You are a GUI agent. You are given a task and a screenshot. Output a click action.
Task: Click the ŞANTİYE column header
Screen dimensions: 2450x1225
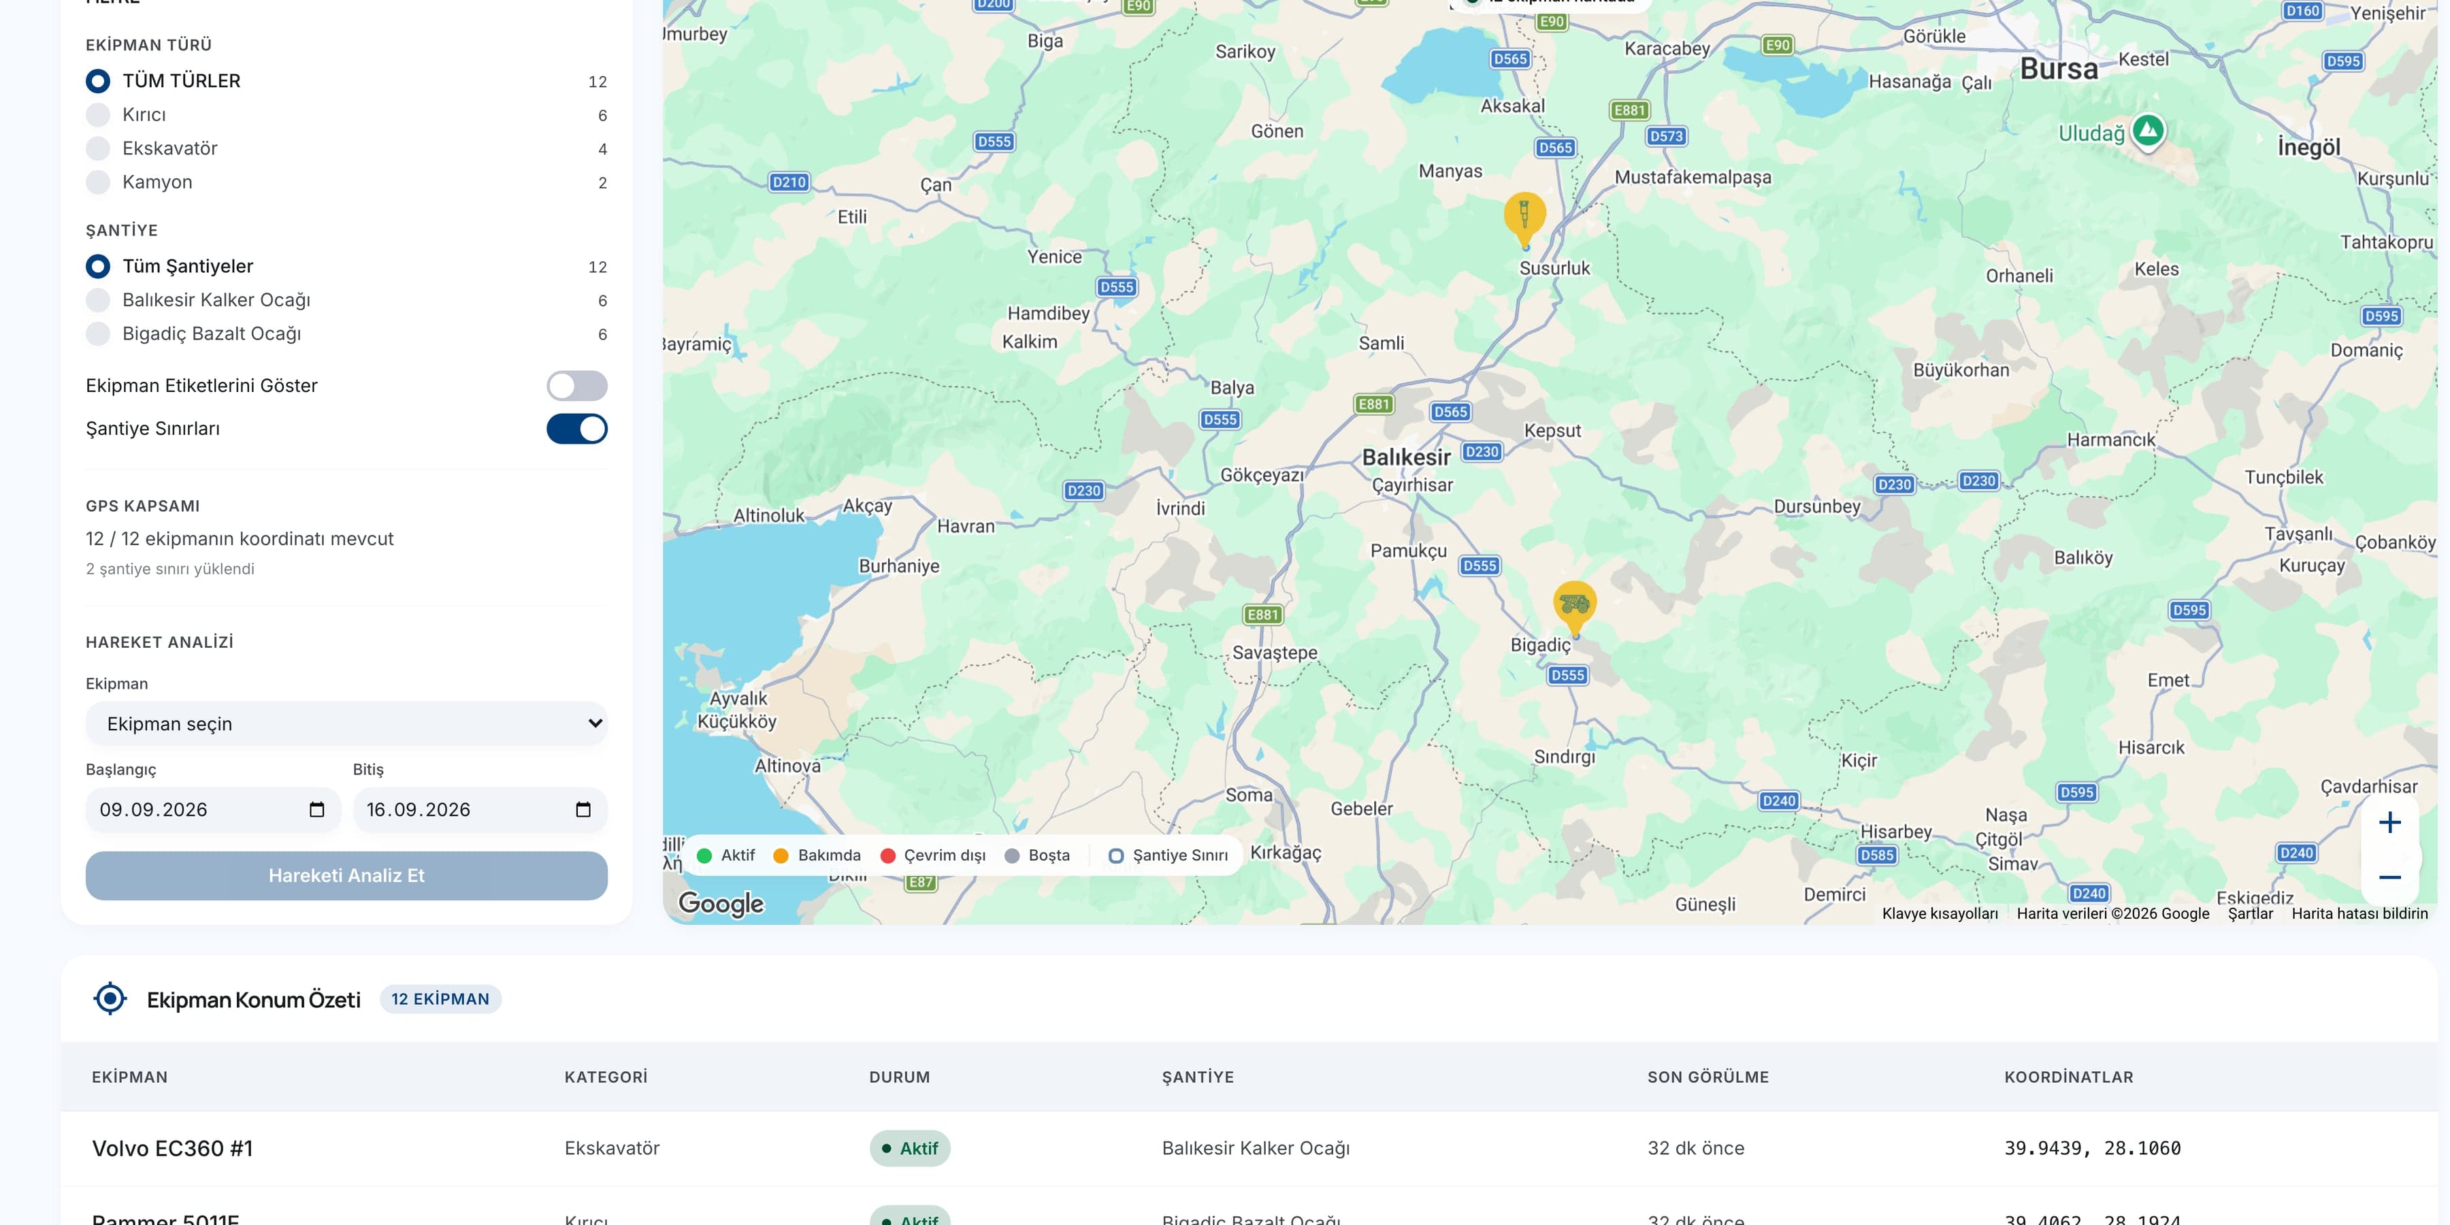coord(1197,1077)
